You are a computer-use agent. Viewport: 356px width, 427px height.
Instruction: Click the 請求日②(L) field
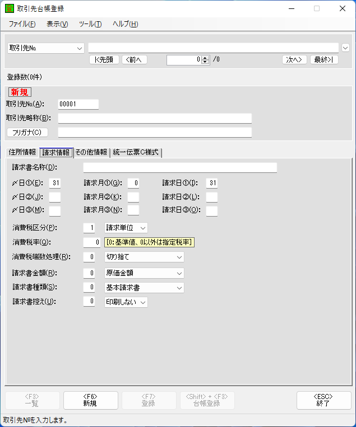click(212, 197)
